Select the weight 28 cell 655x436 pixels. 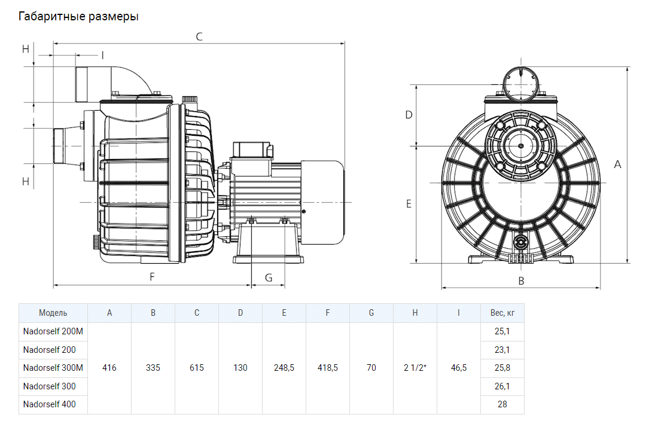click(x=502, y=404)
